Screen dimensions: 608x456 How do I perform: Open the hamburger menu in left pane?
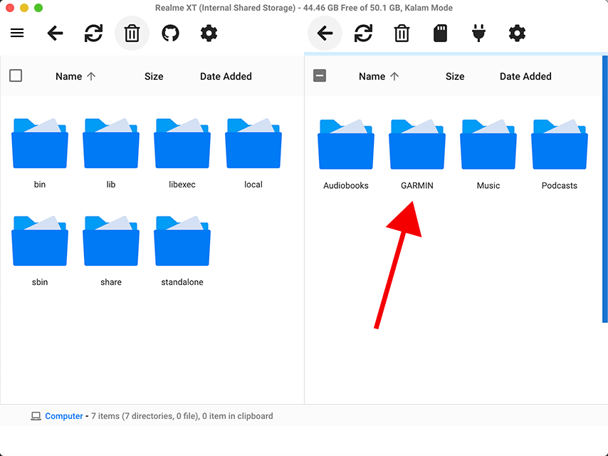tap(17, 33)
